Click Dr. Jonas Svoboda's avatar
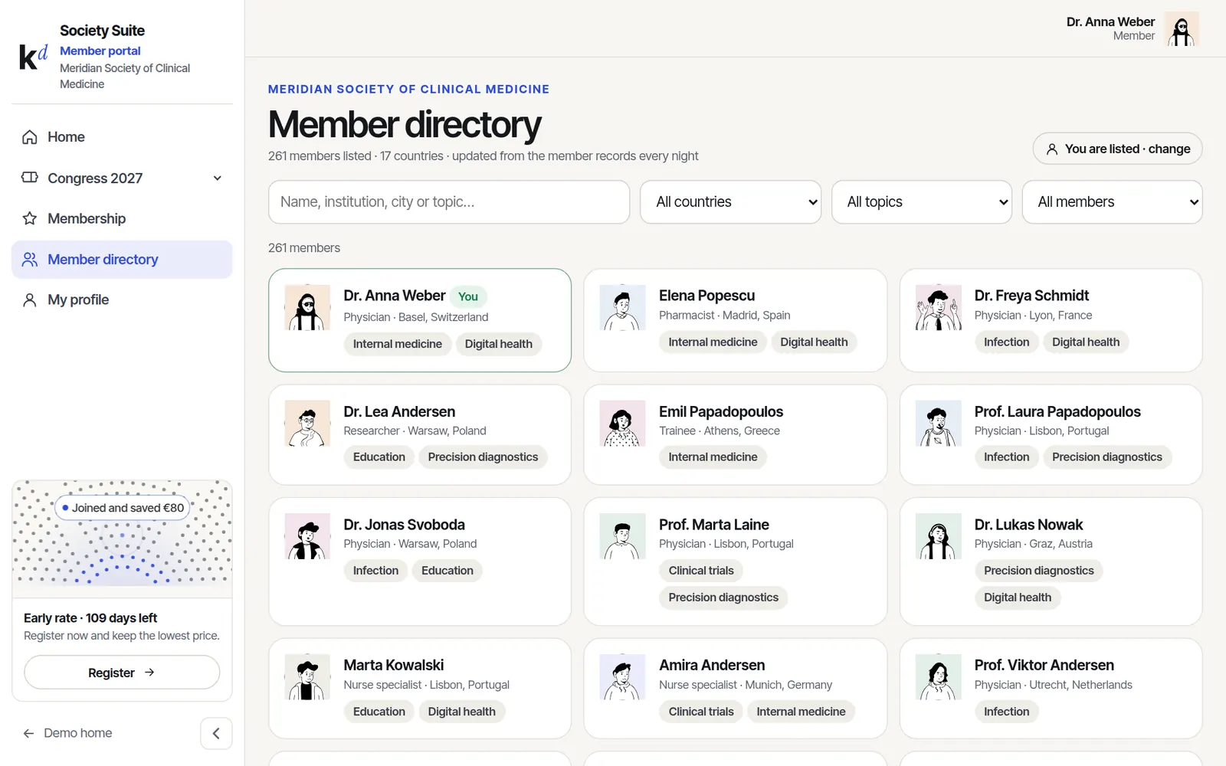Image resolution: width=1226 pixels, height=766 pixels. point(307,536)
